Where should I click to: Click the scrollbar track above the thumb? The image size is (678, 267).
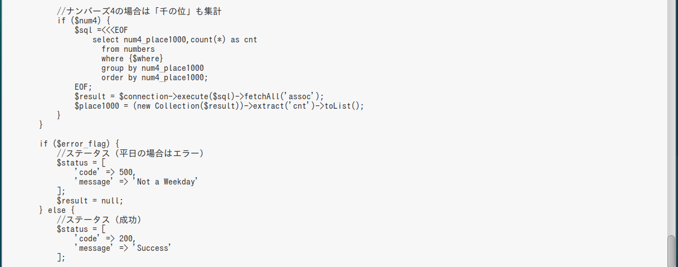[x=671, y=111]
